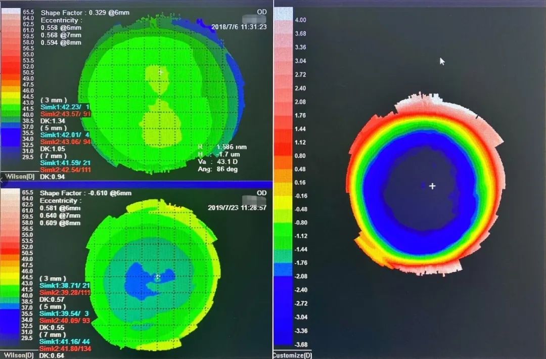Click the yellow-green lower patch on 2018 map
The height and width of the screenshot is (359, 546).
point(161,123)
